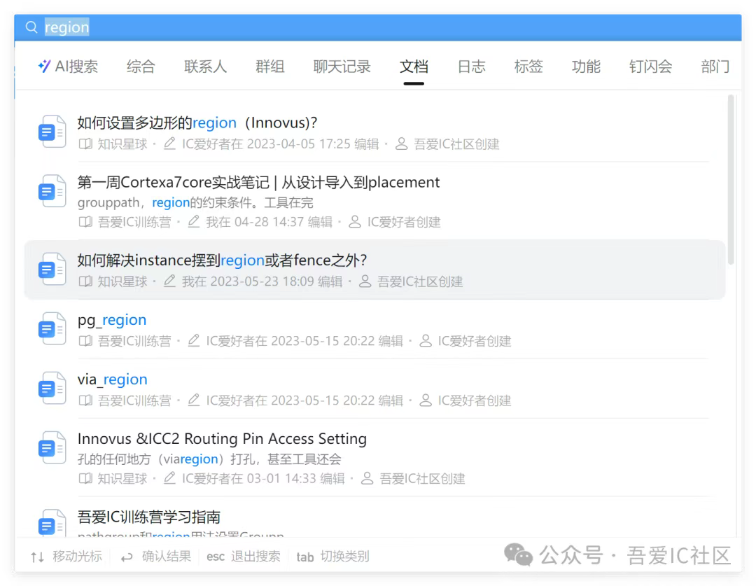756x586 pixels.
Task: Select the 聊天记录 tab
Action: (x=342, y=66)
